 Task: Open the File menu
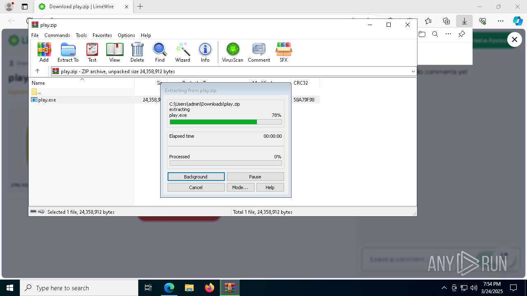click(35, 35)
